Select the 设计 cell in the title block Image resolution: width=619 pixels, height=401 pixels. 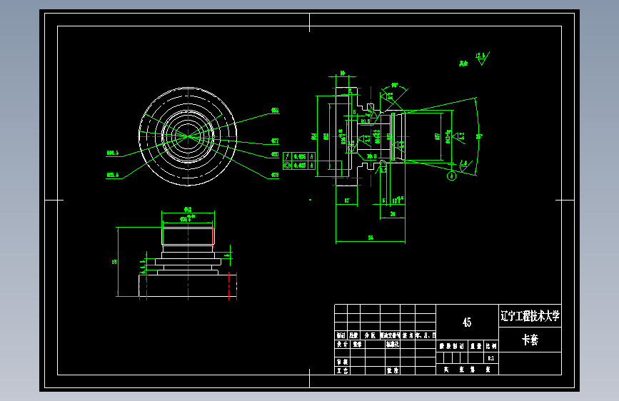click(x=342, y=344)
